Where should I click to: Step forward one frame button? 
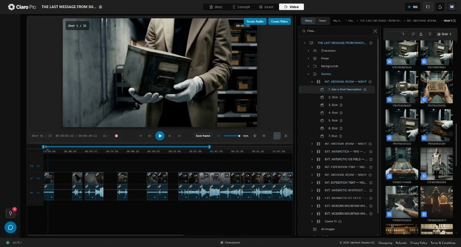tap(170, 136)
